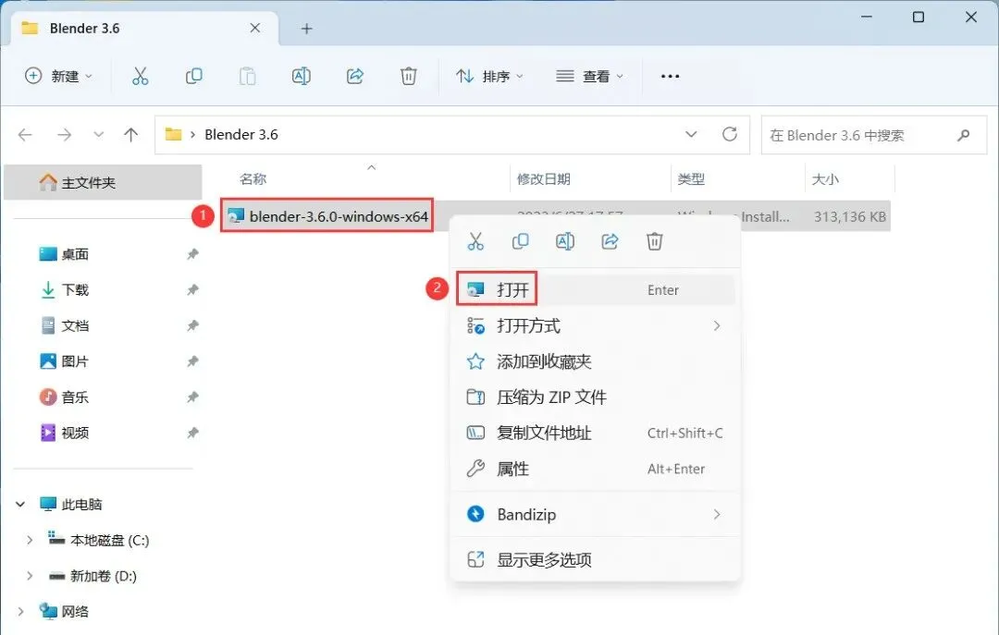Click the Delete trash icon in the toolbar
The image size is (999, 635).
(409, 77)
